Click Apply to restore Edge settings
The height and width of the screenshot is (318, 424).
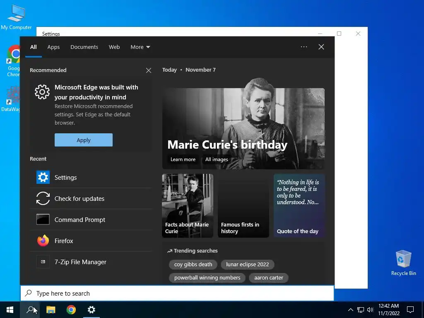pyautogui.click(x=84, y=140)
